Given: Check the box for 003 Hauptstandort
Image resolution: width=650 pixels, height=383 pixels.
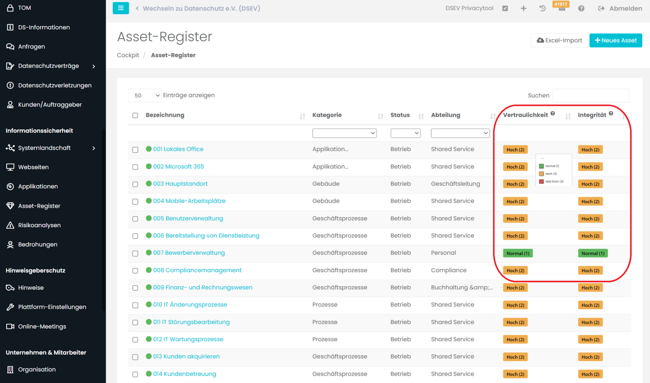Looking at the screenshot, I should point(135,184).
